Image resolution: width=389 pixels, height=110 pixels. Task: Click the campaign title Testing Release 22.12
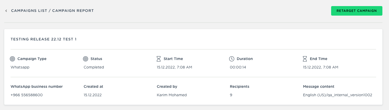coord(44,39)
